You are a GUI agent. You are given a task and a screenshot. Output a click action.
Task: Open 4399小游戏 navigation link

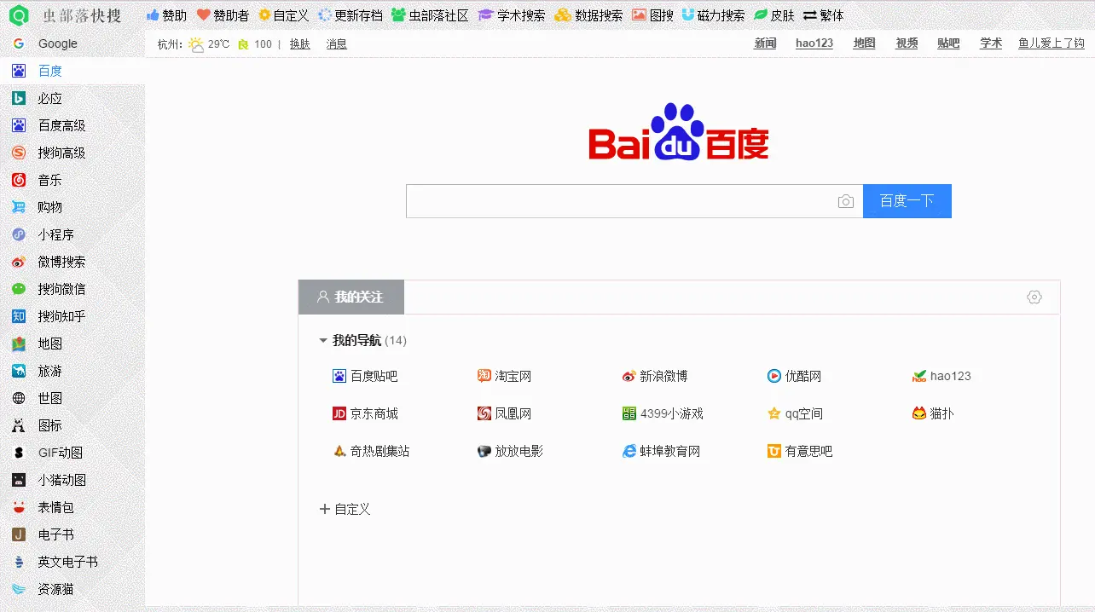point(663,413)
